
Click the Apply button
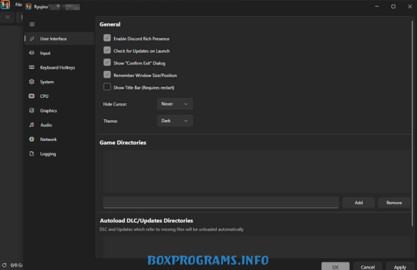click(400, 267)
